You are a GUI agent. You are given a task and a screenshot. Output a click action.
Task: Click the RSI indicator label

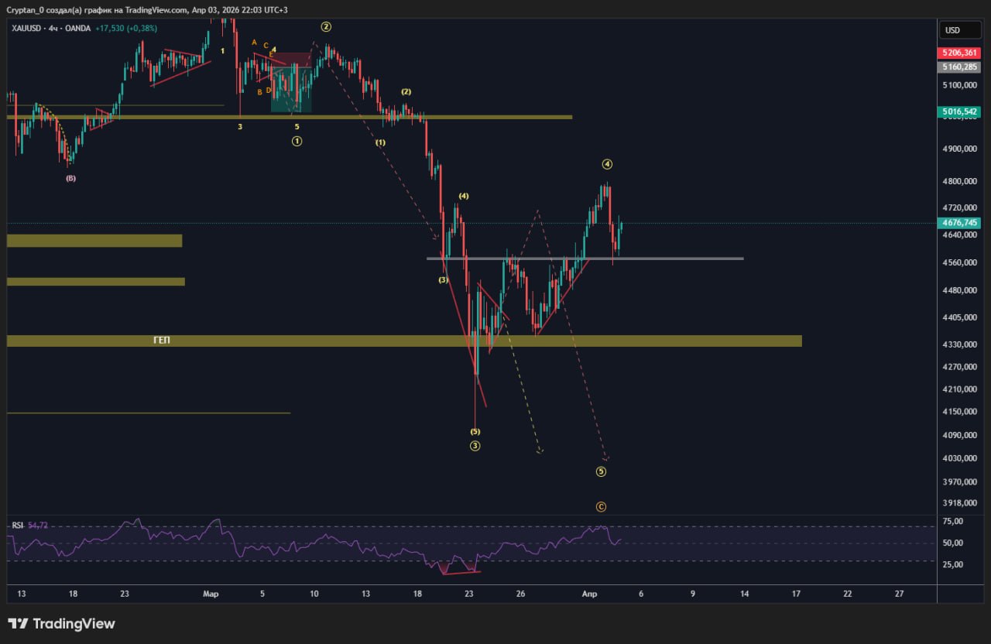coord(18,526)
